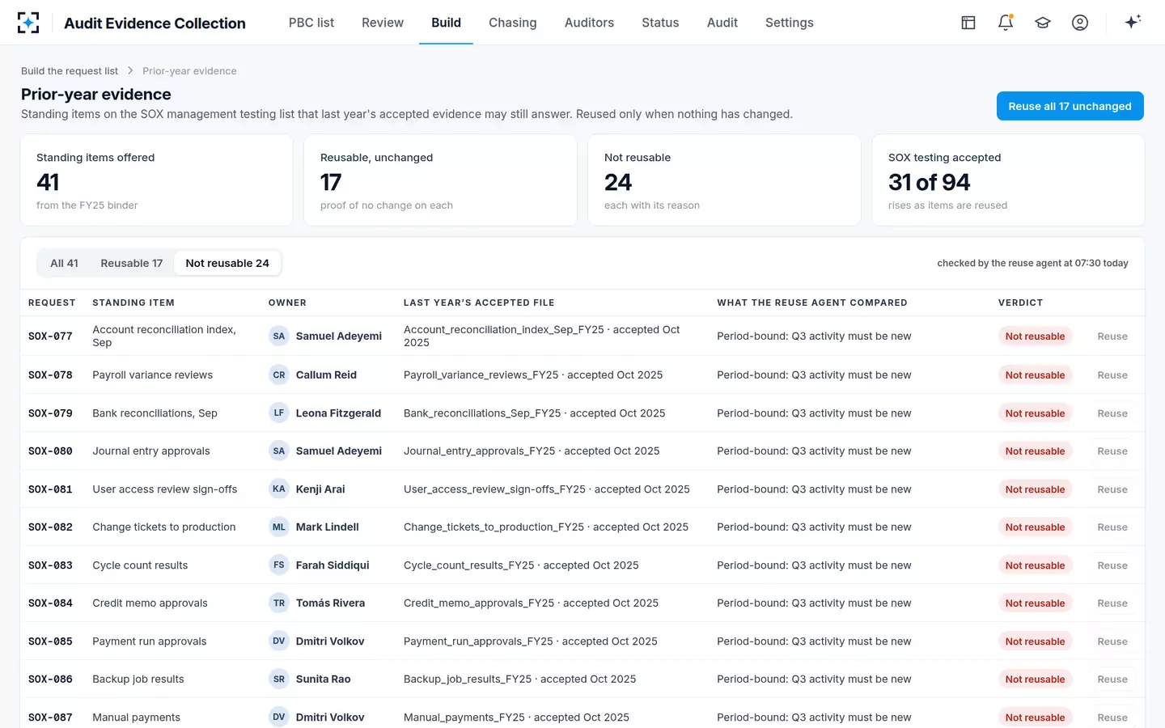This screenshot has height=728, width=1165.
Task: Click Farah Siddiqui's FS avatar
Action: point(279,565)
